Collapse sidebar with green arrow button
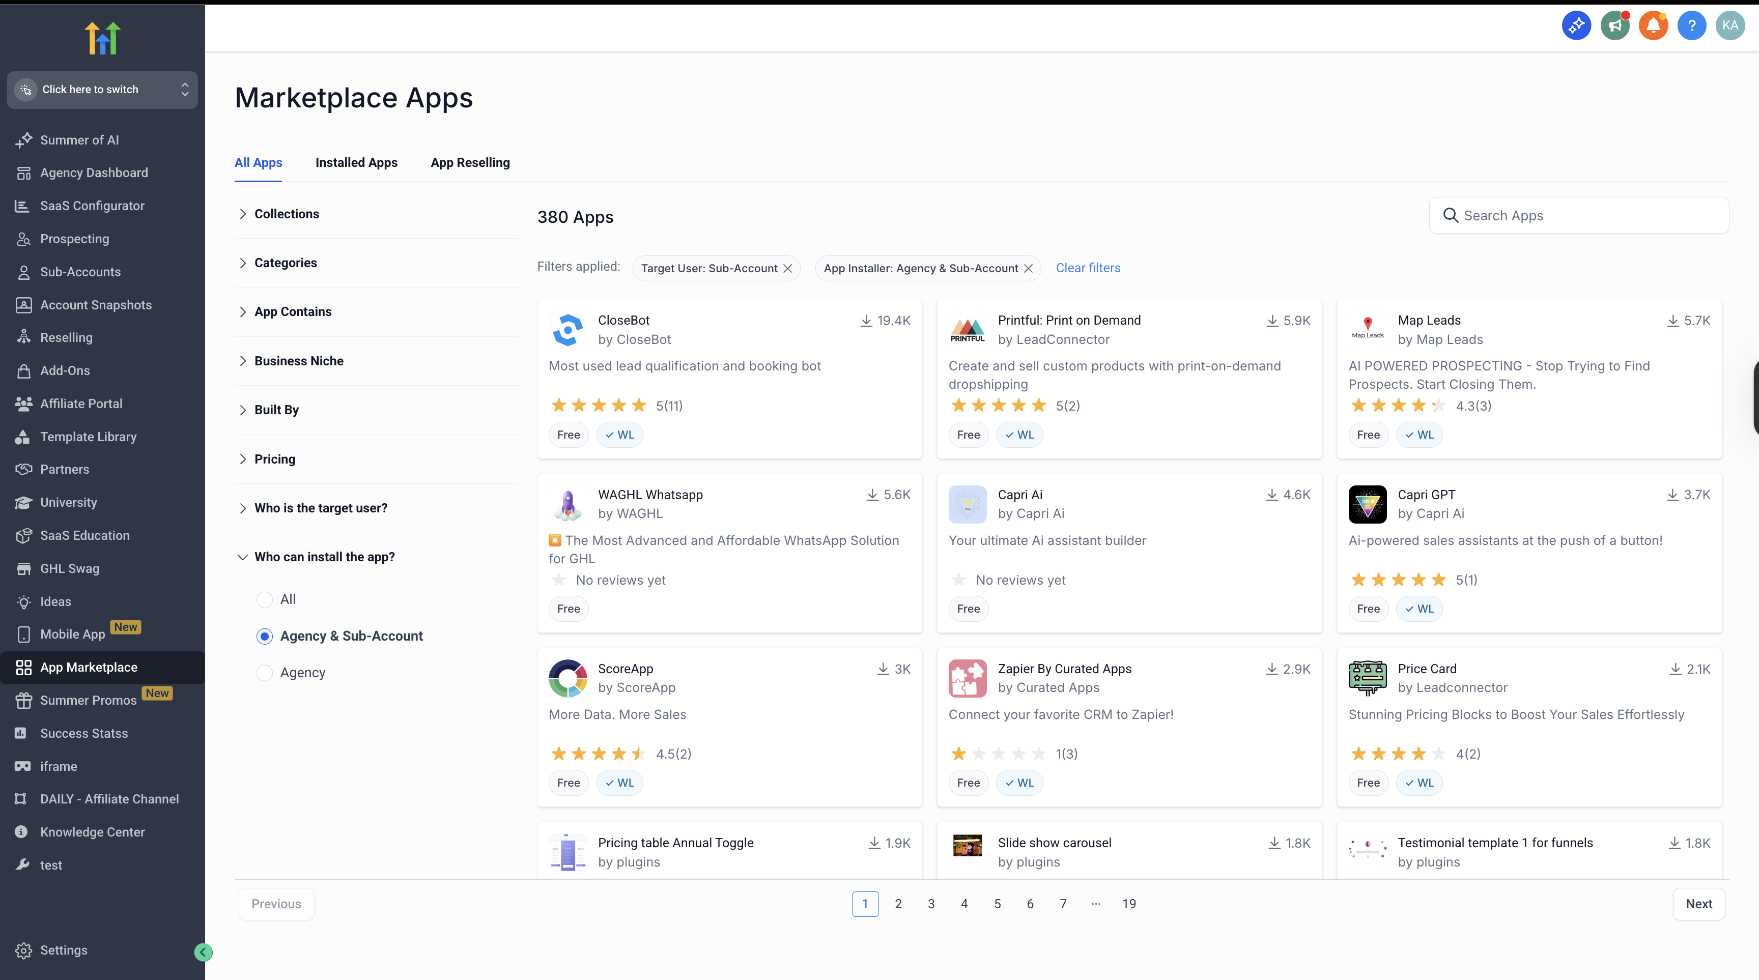1759x980 pixels. (203, 952)
